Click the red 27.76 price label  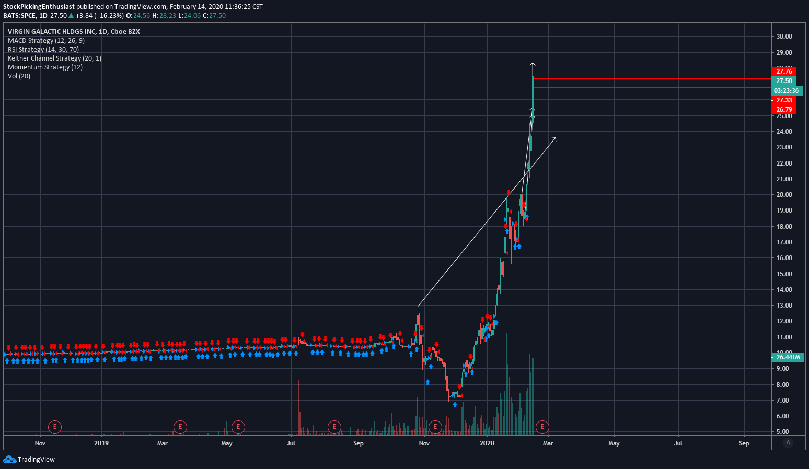click(784, 72)
